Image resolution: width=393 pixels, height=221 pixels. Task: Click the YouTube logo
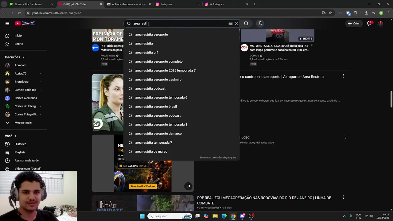point(25,23)
